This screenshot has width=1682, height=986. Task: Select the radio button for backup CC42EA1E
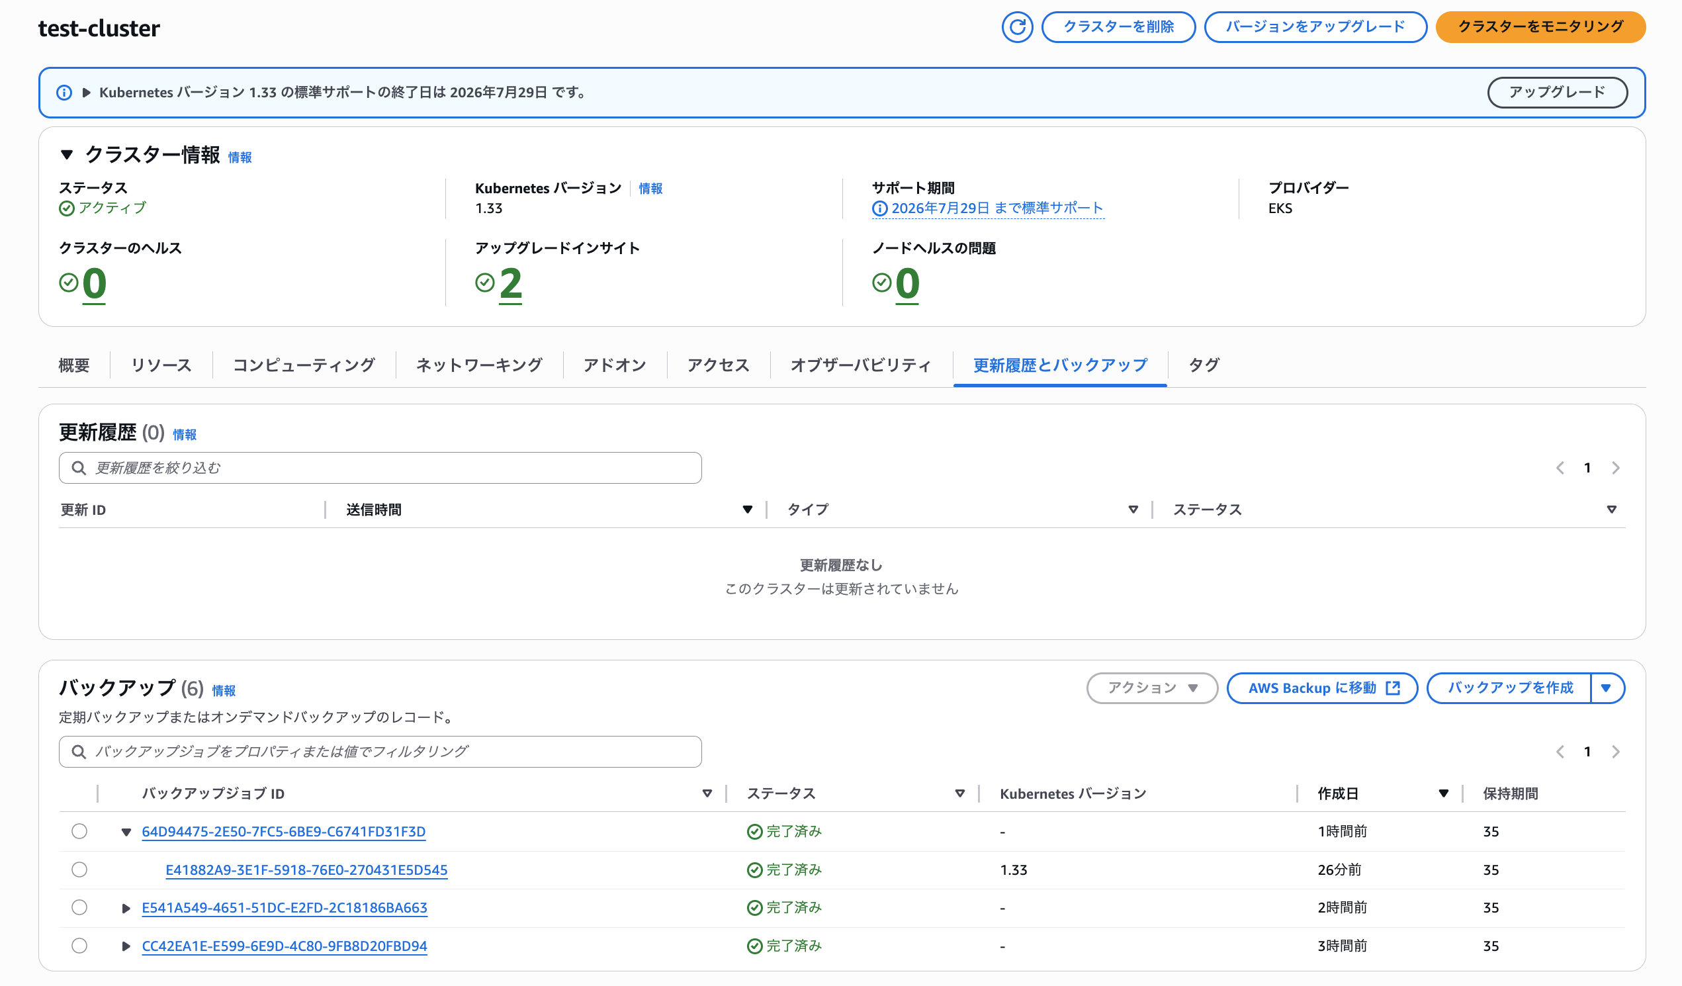79,945
